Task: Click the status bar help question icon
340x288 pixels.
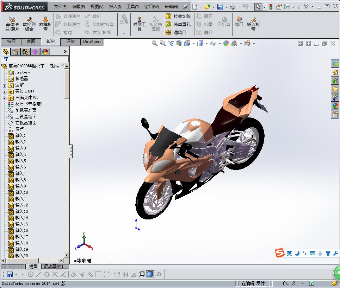Action: pos(311,283)
